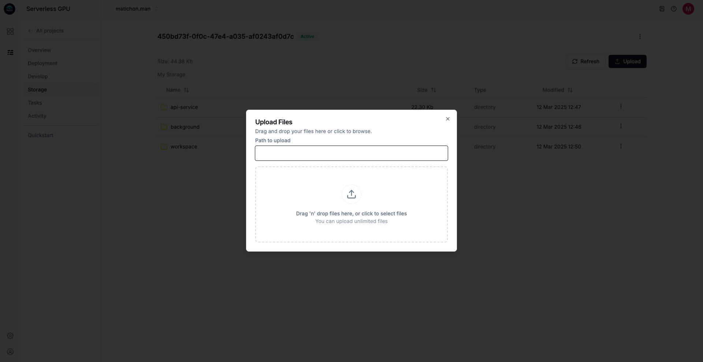Click the help question mark icon
Viewport: 703px width, 362px height.
point(673,9)
